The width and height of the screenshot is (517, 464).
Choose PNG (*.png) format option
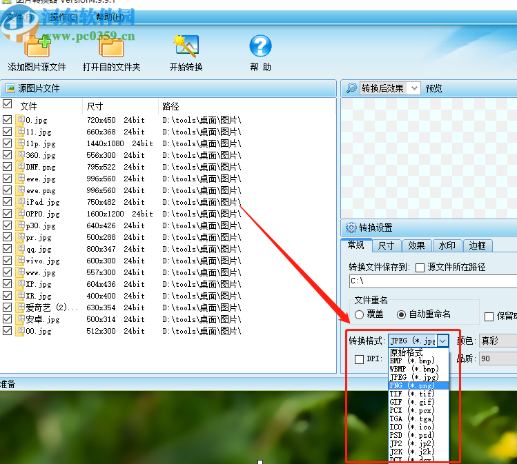tap(419, 385)
